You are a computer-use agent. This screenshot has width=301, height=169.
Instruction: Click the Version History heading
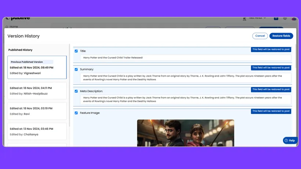tap(23, 36)
